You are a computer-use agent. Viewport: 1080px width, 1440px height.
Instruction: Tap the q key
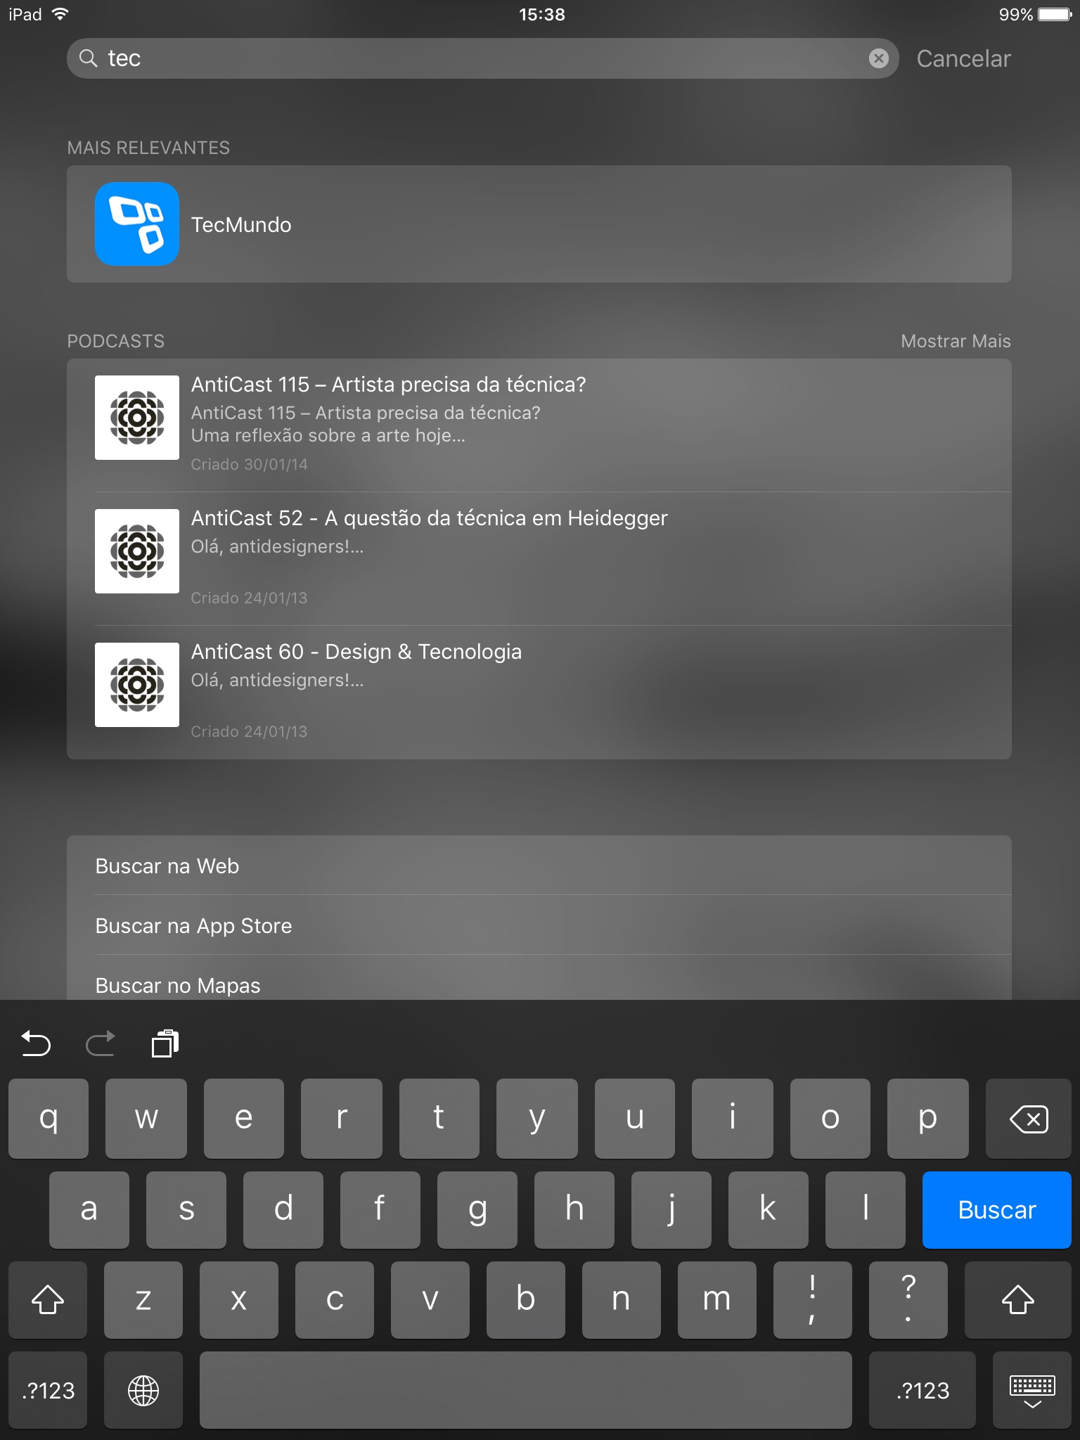click(49, 1119)
